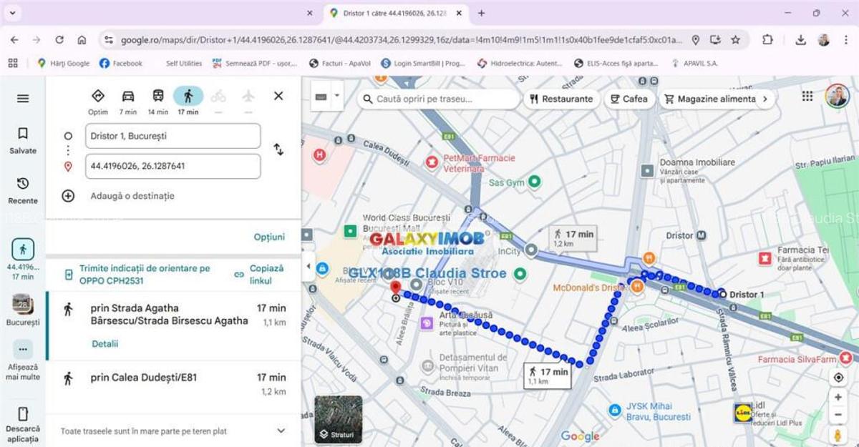Click the 17 min 1,1 km route label
This screenshot has width=859, height=447.
pyautogui.click(x=548, y=376)
